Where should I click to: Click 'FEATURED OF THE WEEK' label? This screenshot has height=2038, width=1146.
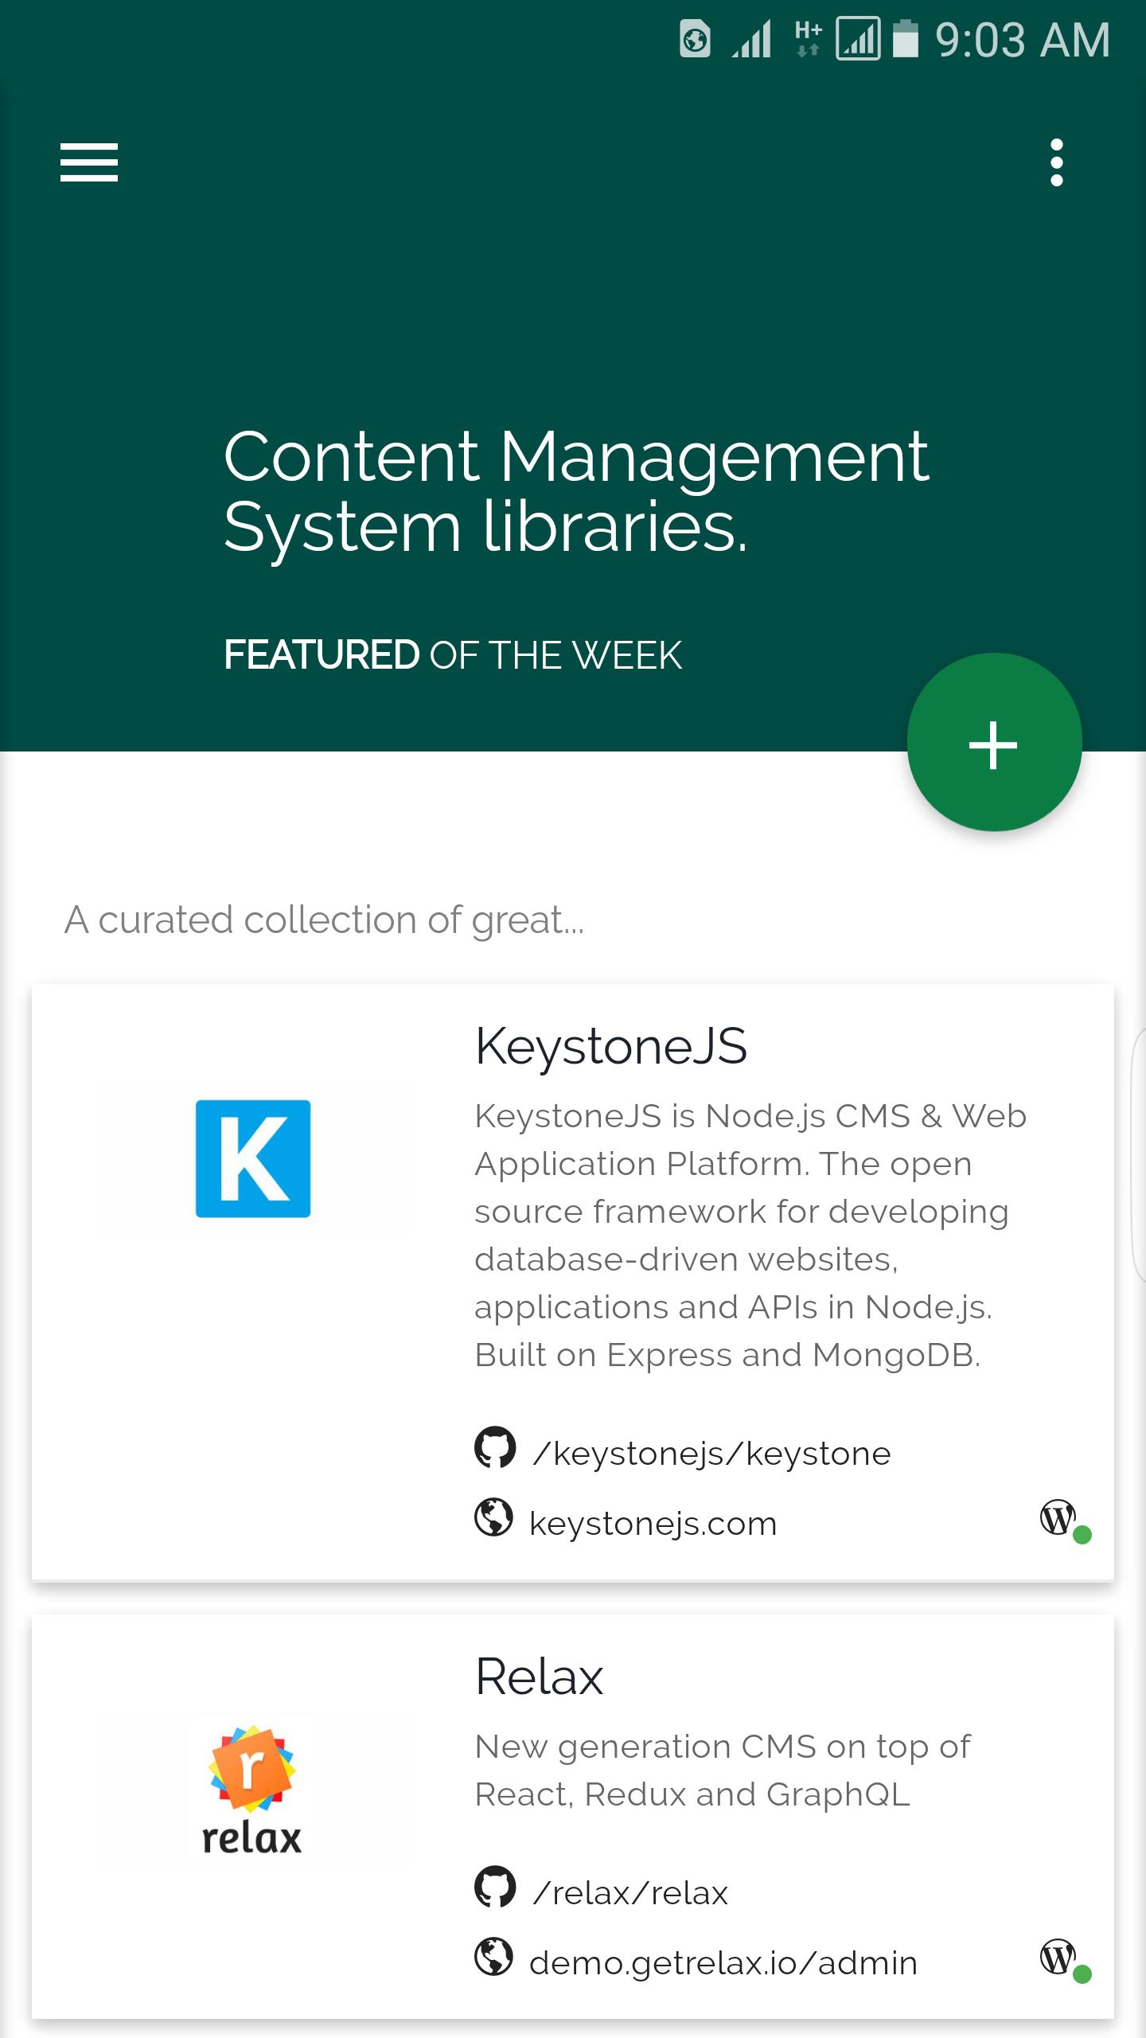click(x=453, y=655)
